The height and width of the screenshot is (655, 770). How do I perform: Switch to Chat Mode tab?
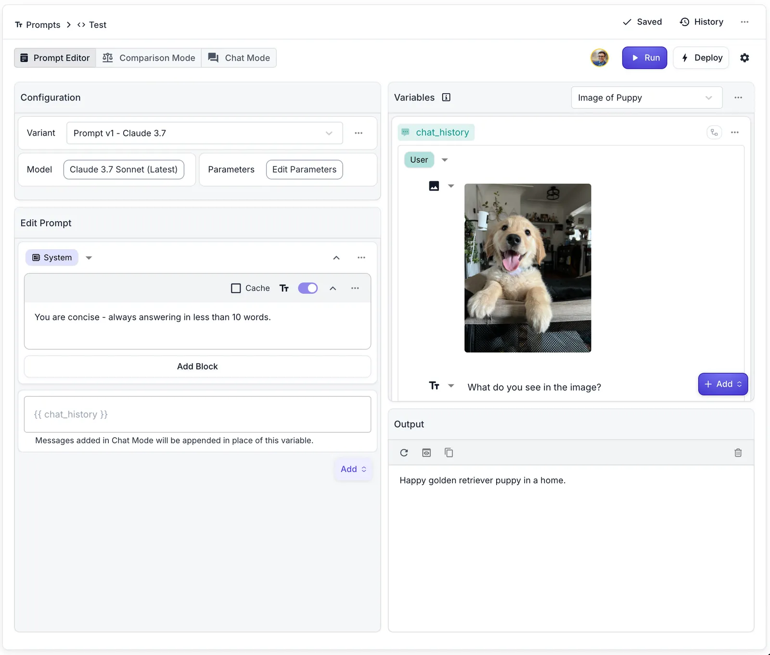click(x=239, y=58)
